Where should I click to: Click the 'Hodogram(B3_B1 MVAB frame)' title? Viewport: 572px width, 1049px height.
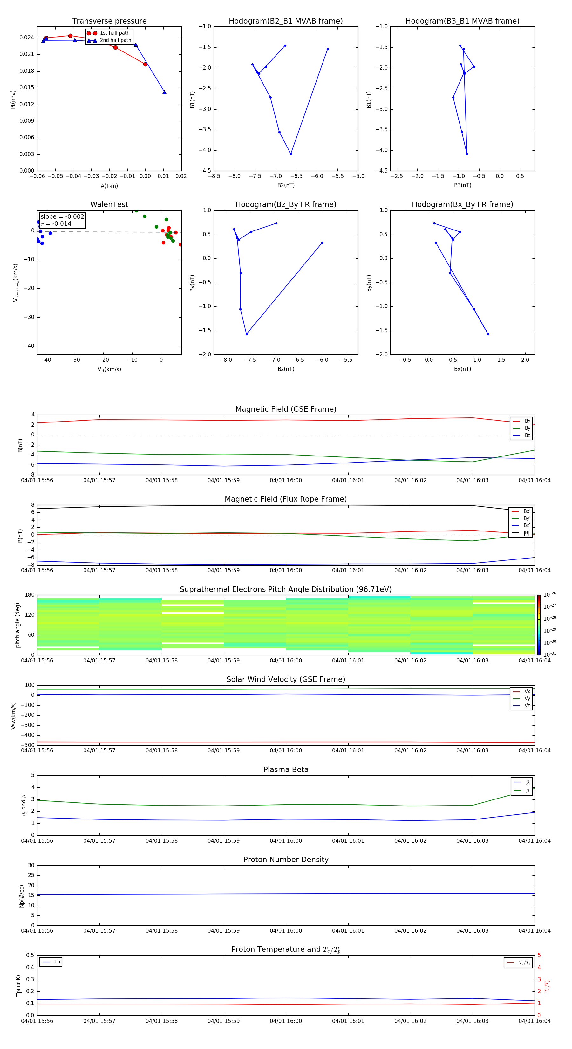click(x=462, y=21)
